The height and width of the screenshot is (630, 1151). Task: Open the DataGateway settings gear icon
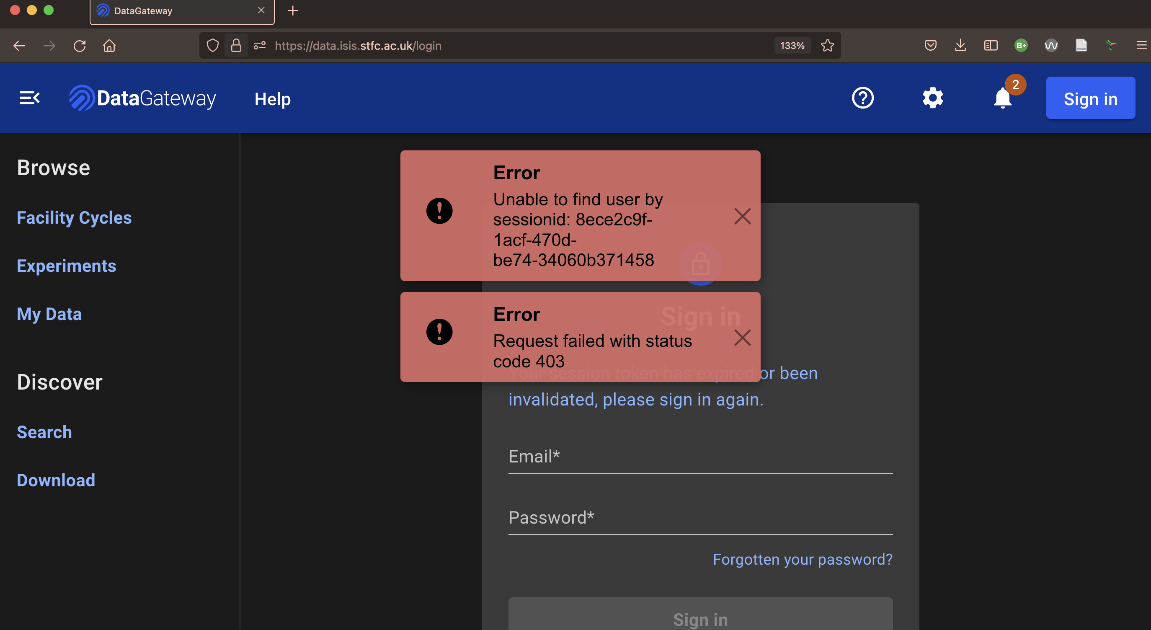[932, 98]
